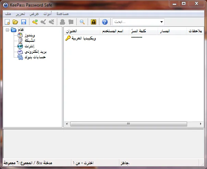Click the عام folder icon in the tree

click(x=14, y=30)
